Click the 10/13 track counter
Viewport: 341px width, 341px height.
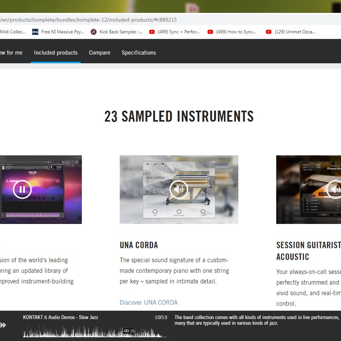(x=161, y=317)
